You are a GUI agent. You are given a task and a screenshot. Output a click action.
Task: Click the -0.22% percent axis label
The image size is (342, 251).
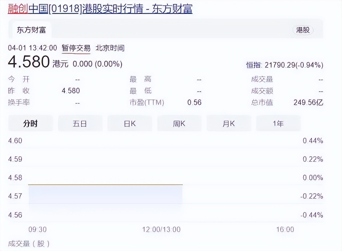[312, 196]
